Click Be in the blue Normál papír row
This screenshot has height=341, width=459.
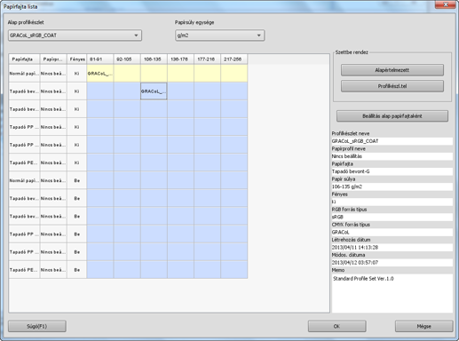point(77,180)
